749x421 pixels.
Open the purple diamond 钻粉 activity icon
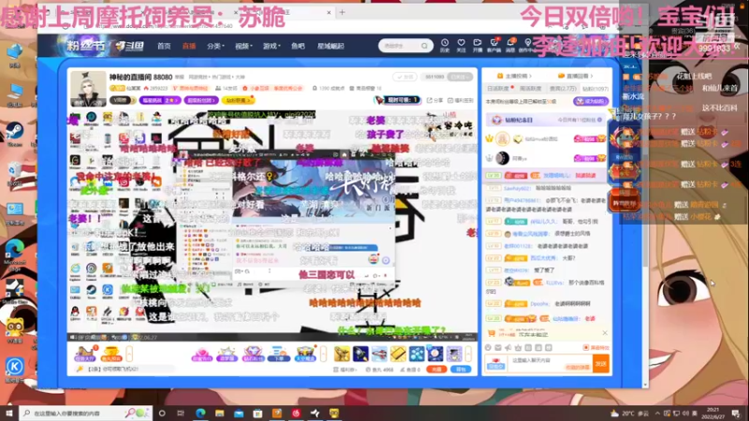click(x=253, y=354)
